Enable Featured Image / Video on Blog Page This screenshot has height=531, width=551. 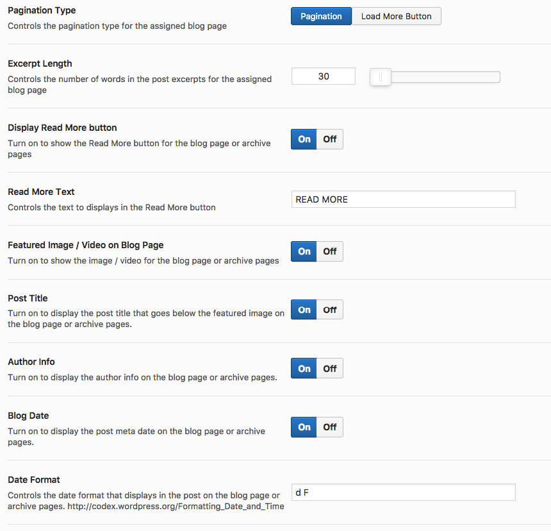point(304,251)
